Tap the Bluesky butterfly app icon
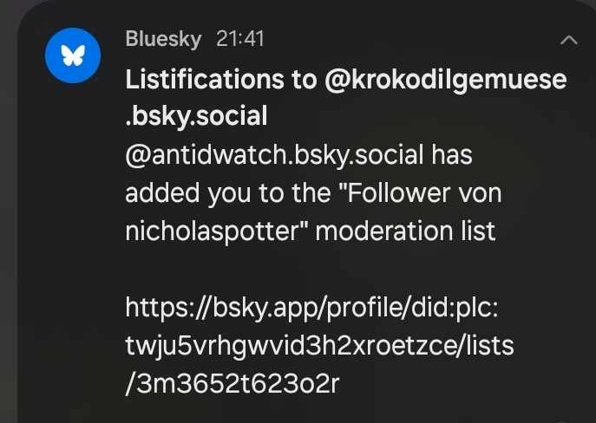Viewport: 596px width, 423px height. point(70,57)
